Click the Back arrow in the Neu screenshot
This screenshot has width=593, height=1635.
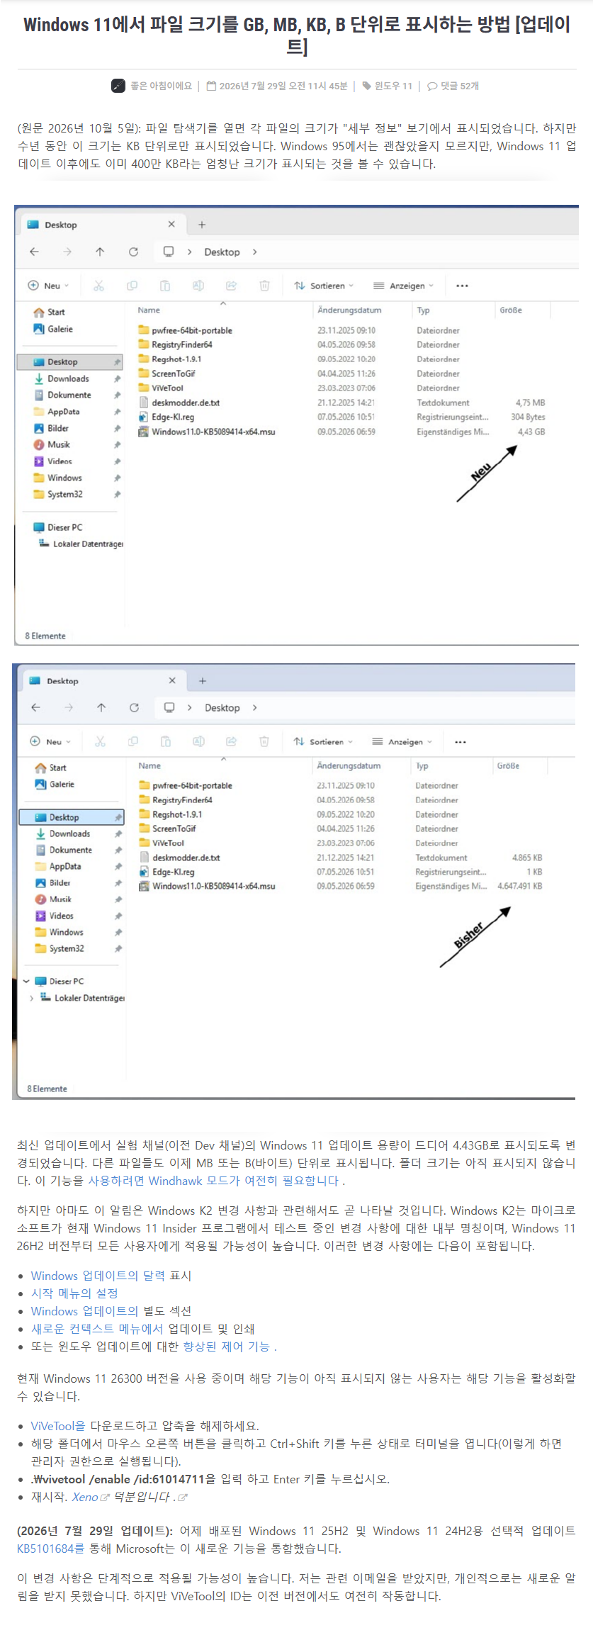click(x=34, y=252)
